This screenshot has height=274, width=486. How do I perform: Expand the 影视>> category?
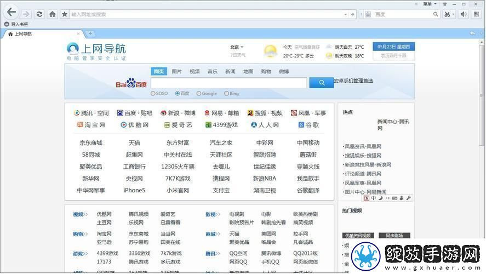[x=213, y=214]
